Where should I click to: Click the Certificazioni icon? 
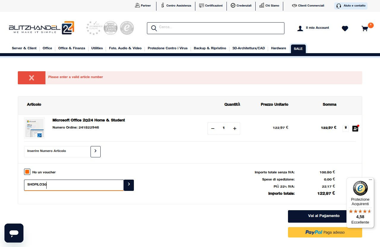(x=202, y=5)
